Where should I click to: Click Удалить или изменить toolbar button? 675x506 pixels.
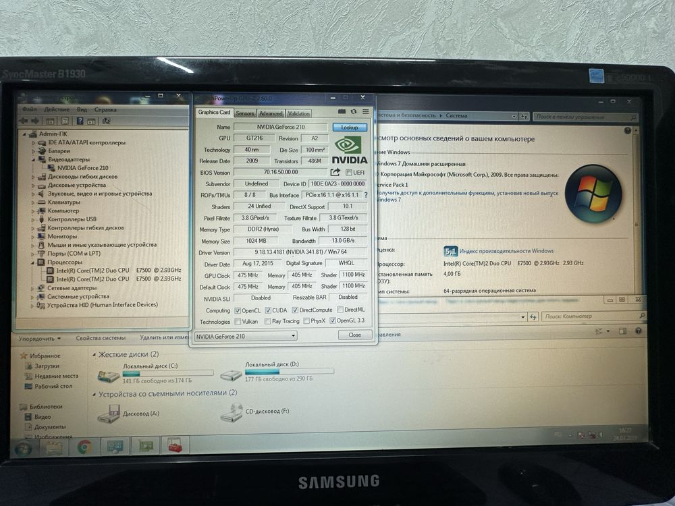point(164,337)
